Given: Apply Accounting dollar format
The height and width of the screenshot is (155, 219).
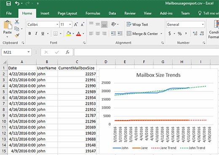Looking at the screenshot, I should pyautogui.click(x=170, y=33).
